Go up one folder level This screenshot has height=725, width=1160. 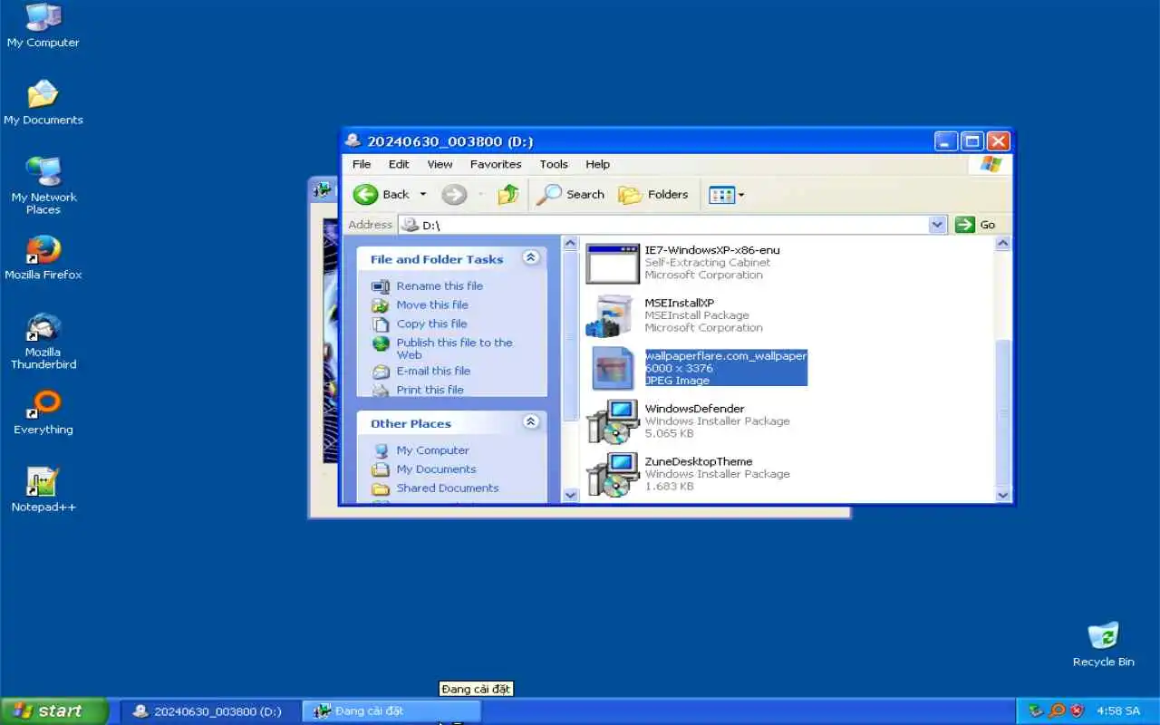click(x=508, y=194)
